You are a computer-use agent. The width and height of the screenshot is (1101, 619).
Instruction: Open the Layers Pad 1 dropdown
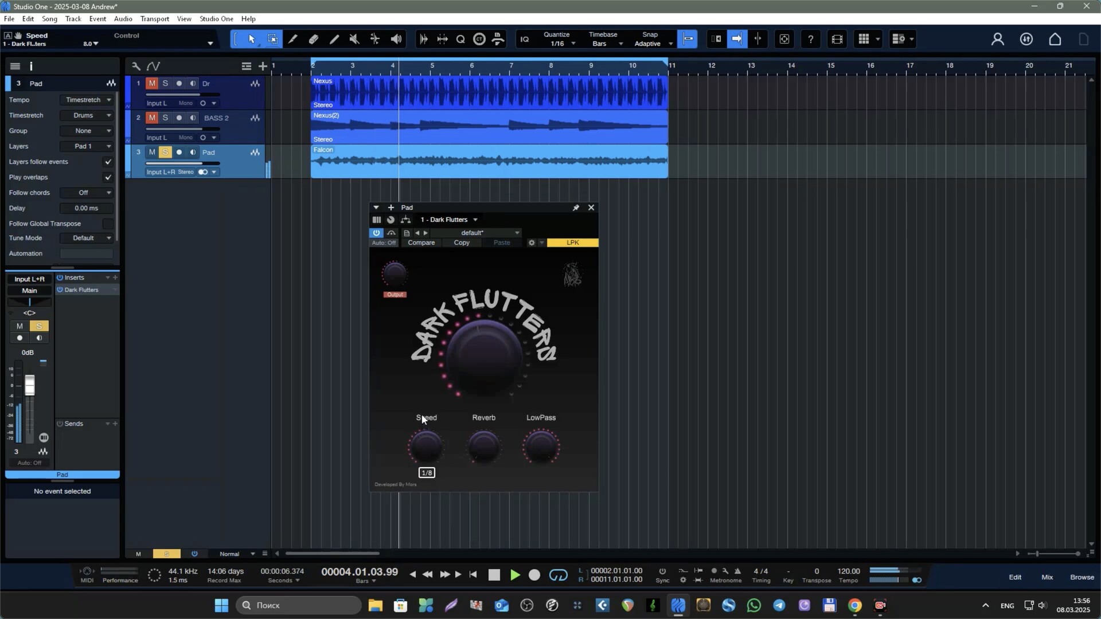pyautogui.click(x=87, y=146)
